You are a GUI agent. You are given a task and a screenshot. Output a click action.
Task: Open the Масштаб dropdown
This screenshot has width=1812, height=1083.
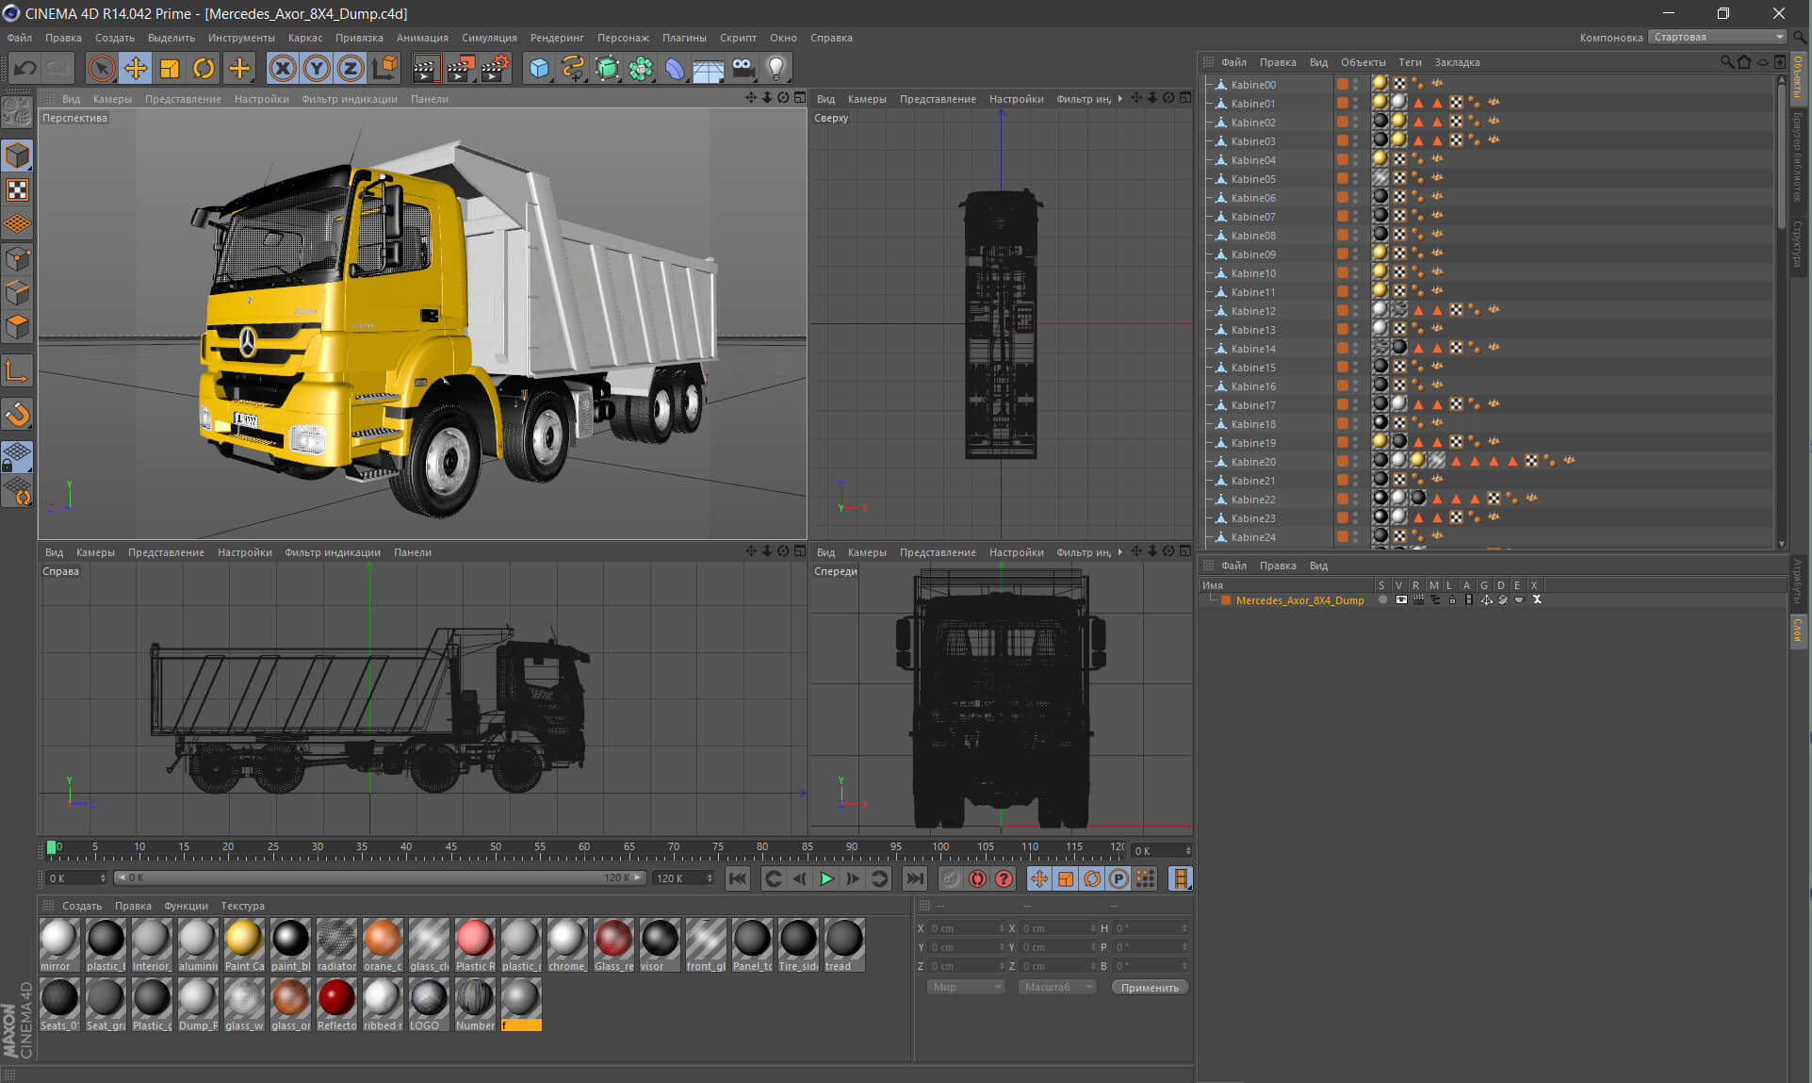pos(1056,987)
